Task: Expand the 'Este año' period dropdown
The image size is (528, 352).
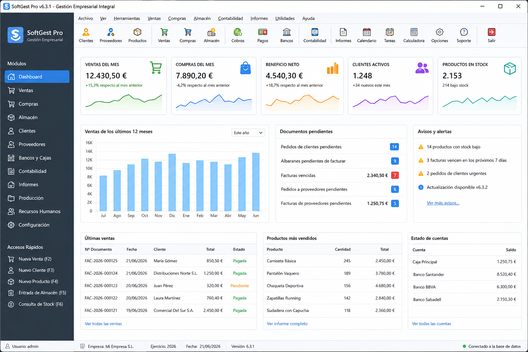Action: (248, 133)
